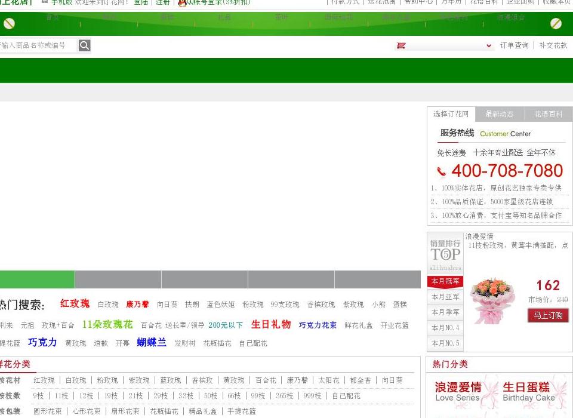Switch to the 花语百科 panel tab
The width and height of the screenshot is (573, 418).
tap(549, 114)
